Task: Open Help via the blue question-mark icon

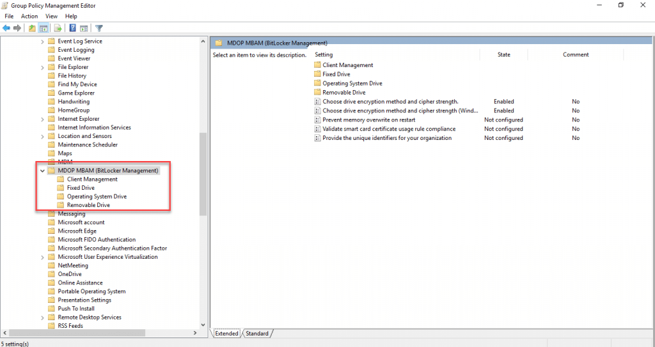Action: (x=73, y=28)
